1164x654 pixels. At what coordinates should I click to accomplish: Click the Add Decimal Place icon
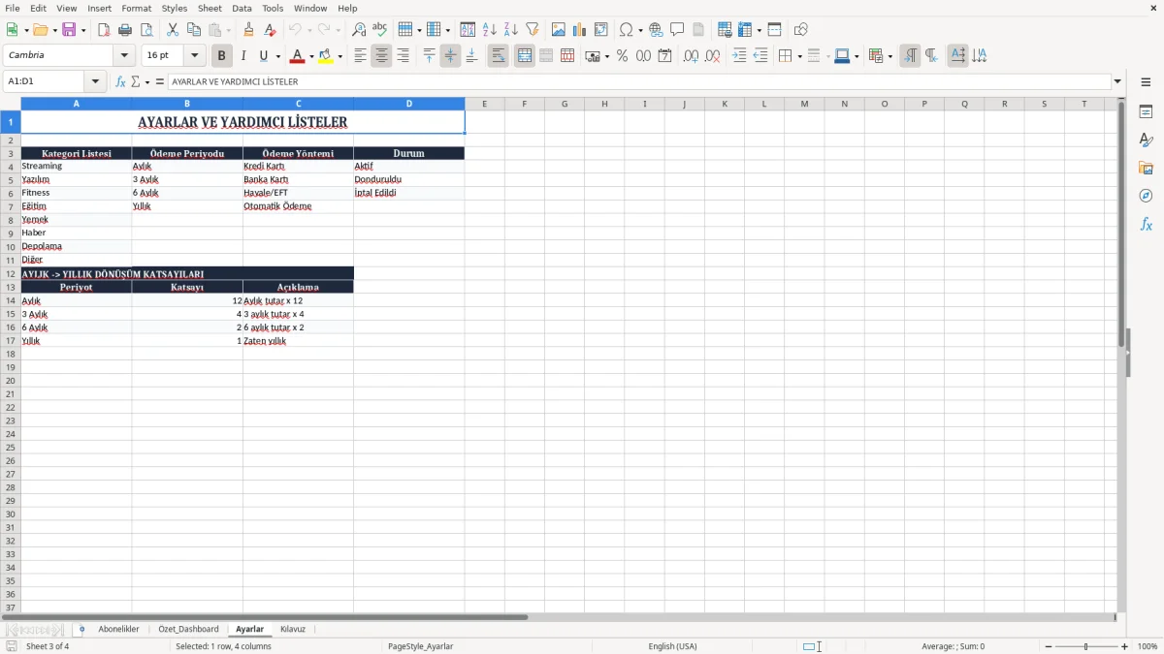click(x=691, y=56)
